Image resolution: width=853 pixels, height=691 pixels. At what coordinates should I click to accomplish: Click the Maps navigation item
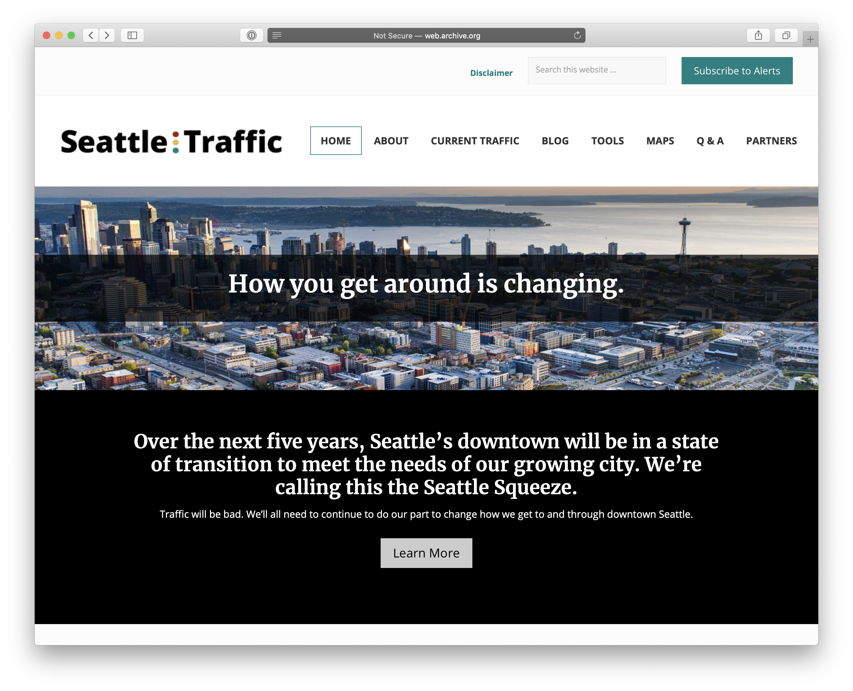(x=659, y=140)
